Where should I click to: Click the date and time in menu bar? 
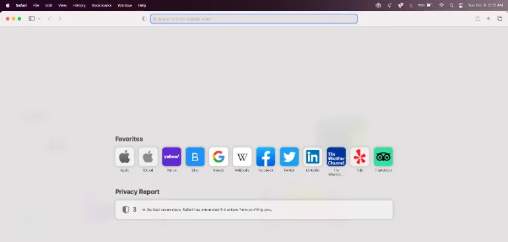485,5
